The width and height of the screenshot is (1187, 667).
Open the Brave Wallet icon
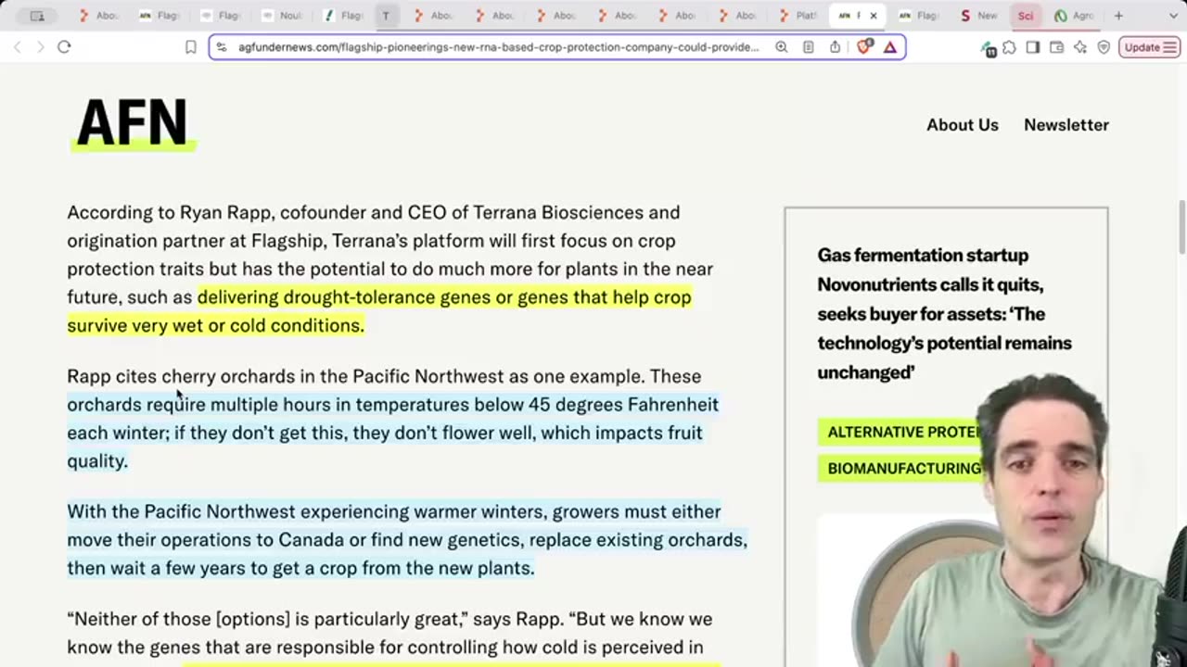click(x=1056, y=47)
